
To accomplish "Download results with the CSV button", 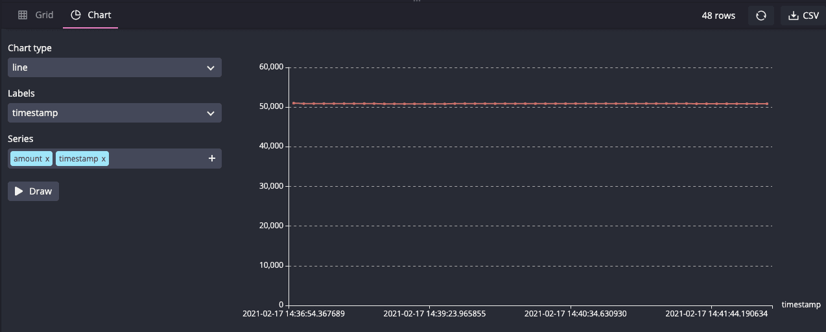I will pos(803,16).
